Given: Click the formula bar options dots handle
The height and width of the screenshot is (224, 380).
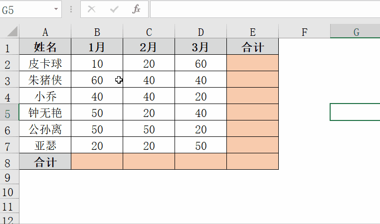Looking at the screenshot, I should (x=71, y=9).
